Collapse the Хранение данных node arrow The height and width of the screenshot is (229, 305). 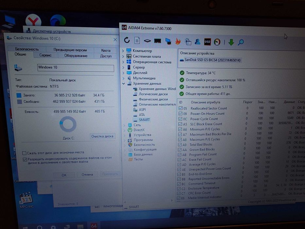[x=124, y=83]
